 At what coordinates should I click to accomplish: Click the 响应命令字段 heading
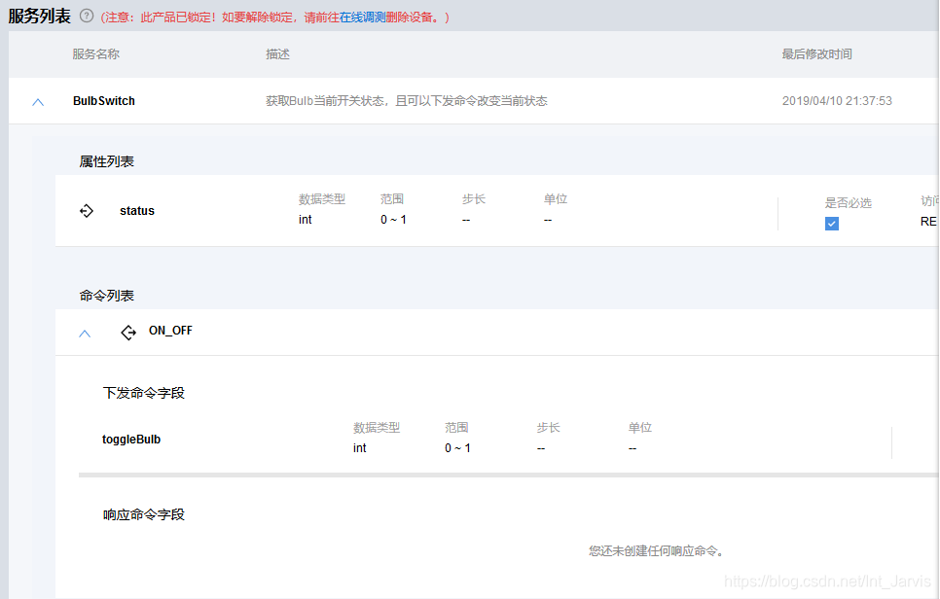pos(144,514)
